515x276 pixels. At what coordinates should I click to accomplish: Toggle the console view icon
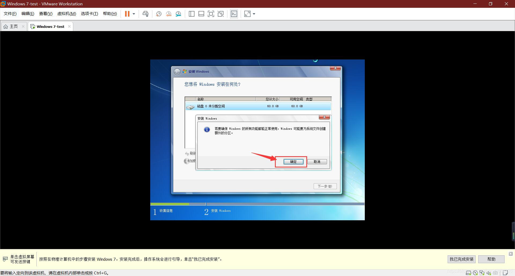click(234, 14)
